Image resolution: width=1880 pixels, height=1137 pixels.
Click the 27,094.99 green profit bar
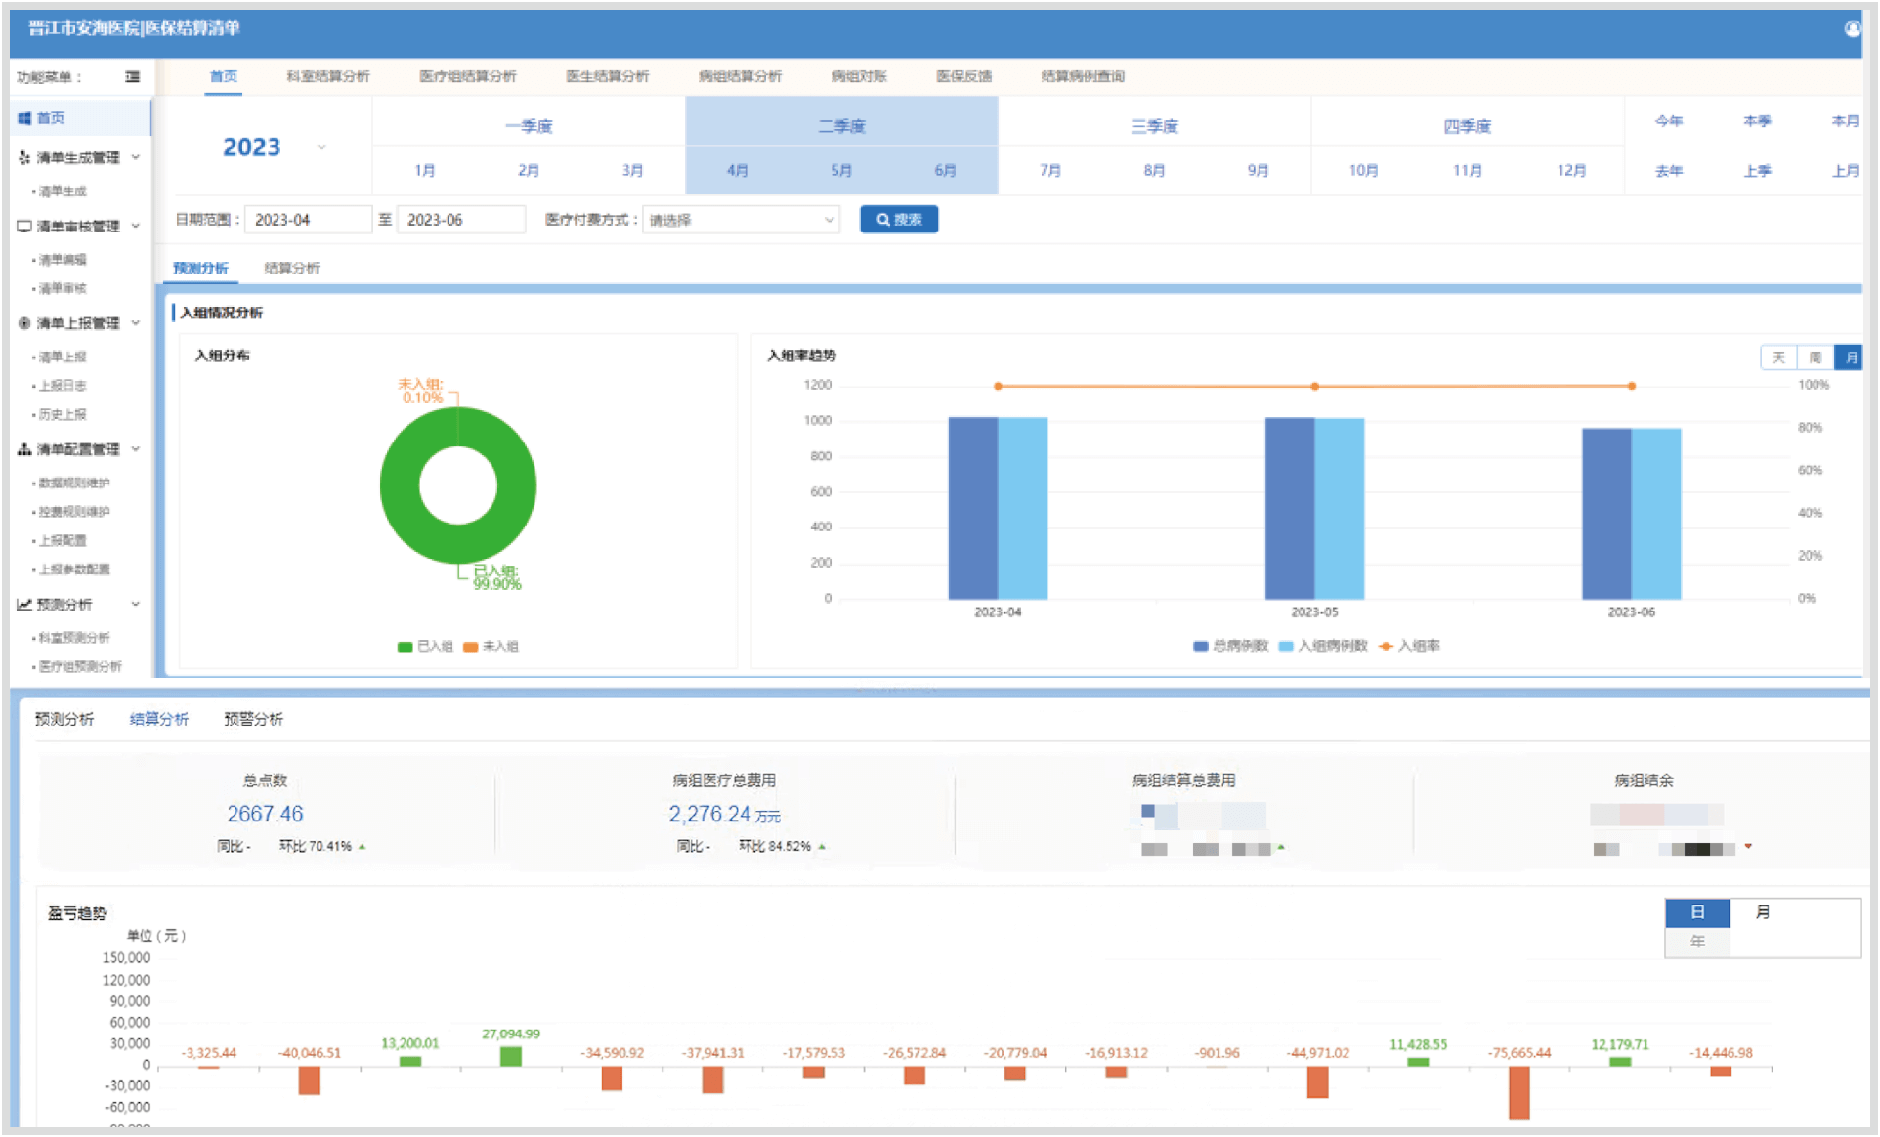click(510, 1056)
